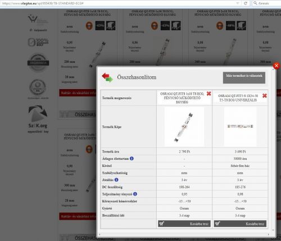Open OSRAM QT-FIT5/8 1X54-58 title link
This screenshot has width=281, height=241.
238,98
